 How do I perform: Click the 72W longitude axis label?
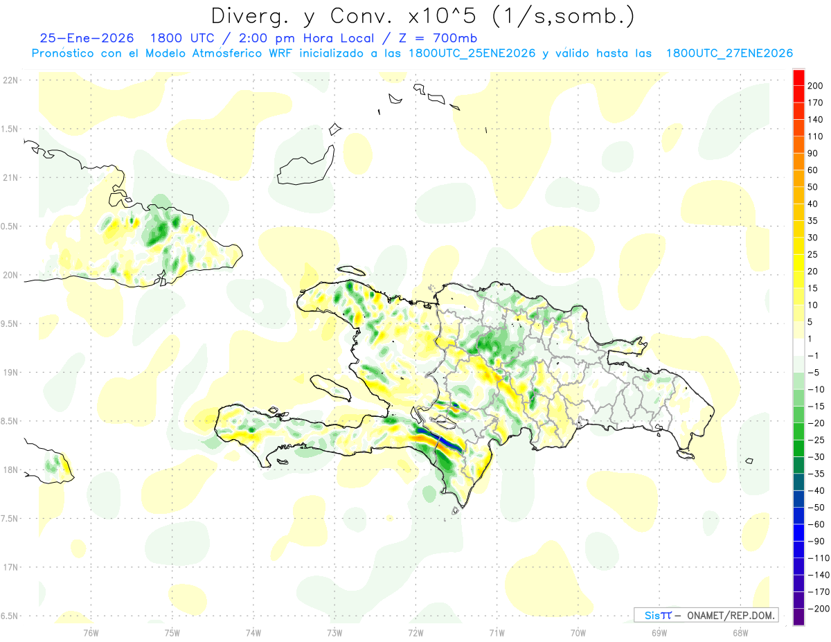click(415, 632)
